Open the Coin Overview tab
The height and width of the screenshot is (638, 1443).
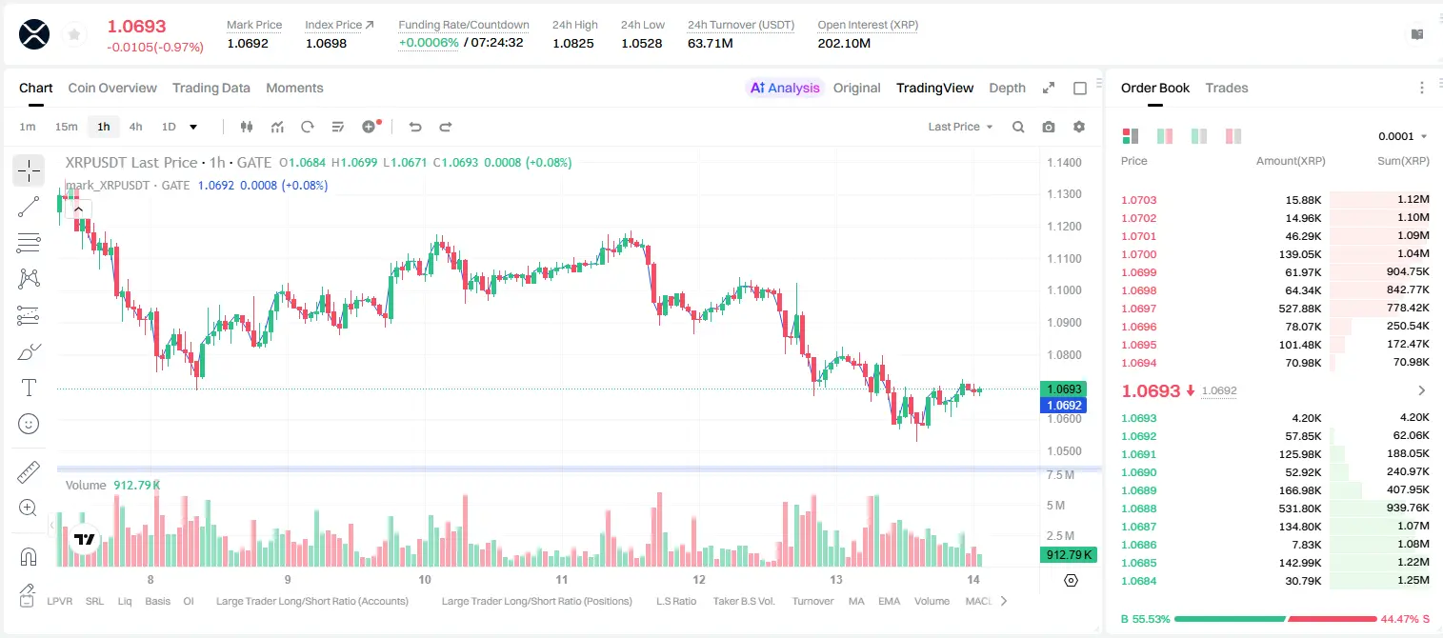point(112,88)
